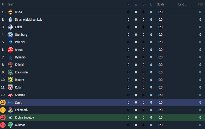Click the Dinamo Makhachkala team logo
Screen dimensions: 205x129
pos(10,20)
